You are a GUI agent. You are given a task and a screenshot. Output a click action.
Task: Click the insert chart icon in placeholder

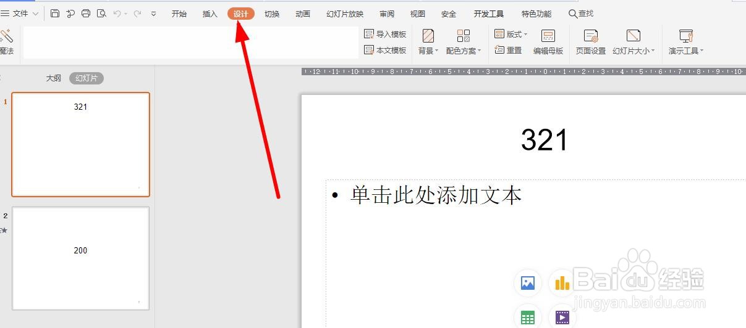click(562, 283)
